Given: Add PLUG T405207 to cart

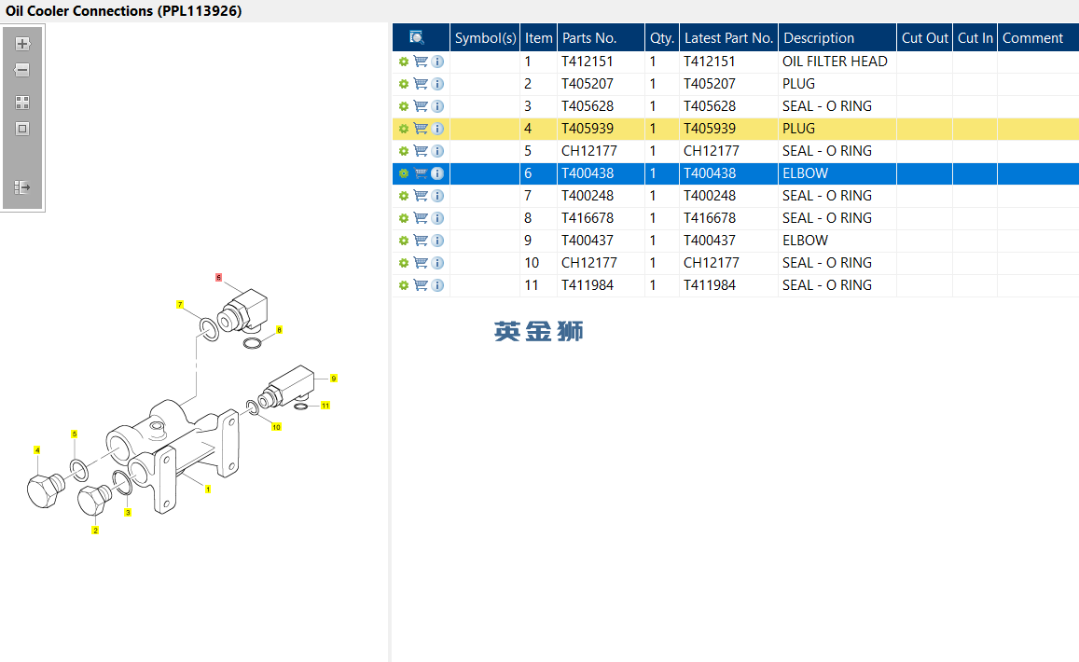Looking at the screenshot, I should pyautogui.click(x=421, y=84).
